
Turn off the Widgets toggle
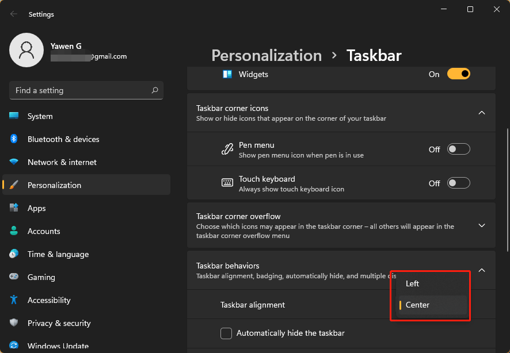(x=459, y=74)
